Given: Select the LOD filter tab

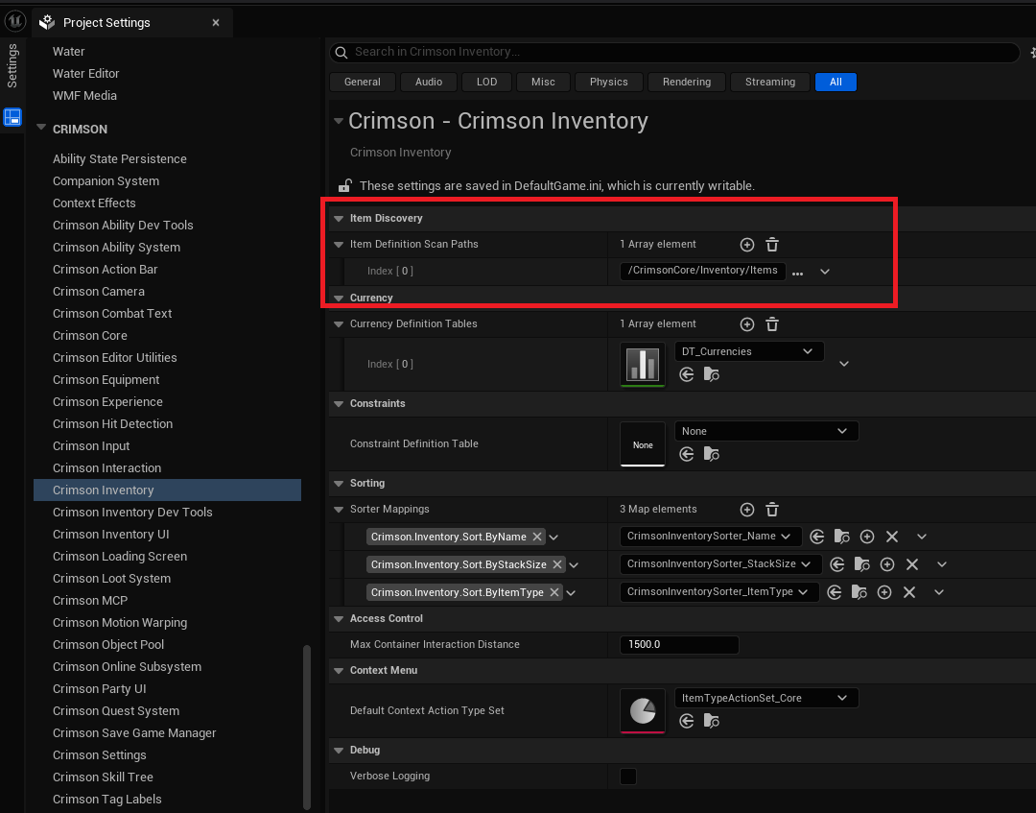Looking at the screenshot, I should tap(487, 82).
